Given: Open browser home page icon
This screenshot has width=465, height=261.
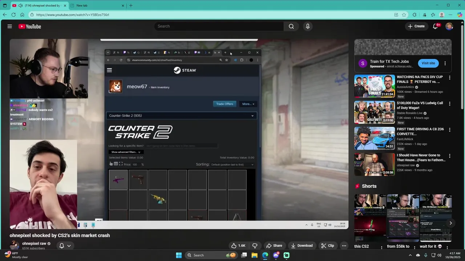Looking at the screenshot, I should pyautogui.click(x=22, y=15).
